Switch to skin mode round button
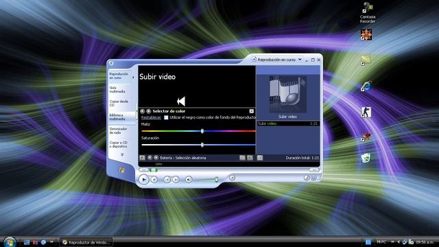Viewport: 439px width, 247px height. (x=313, y=178)
